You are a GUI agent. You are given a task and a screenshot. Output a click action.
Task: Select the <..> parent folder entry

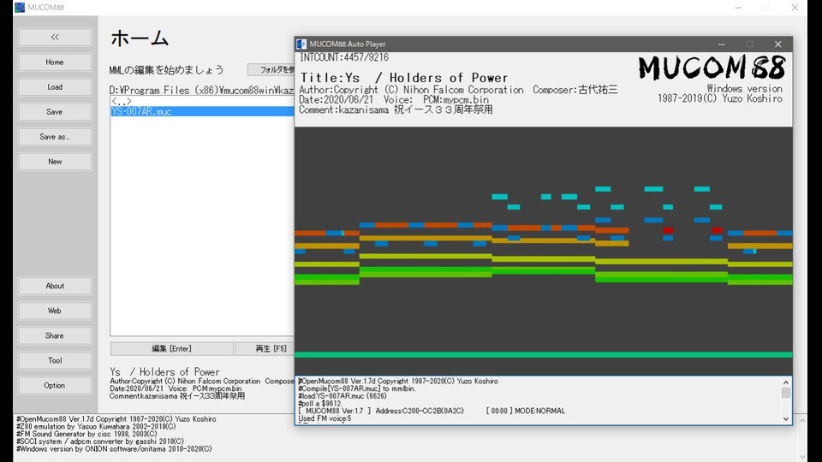[122, 102]
